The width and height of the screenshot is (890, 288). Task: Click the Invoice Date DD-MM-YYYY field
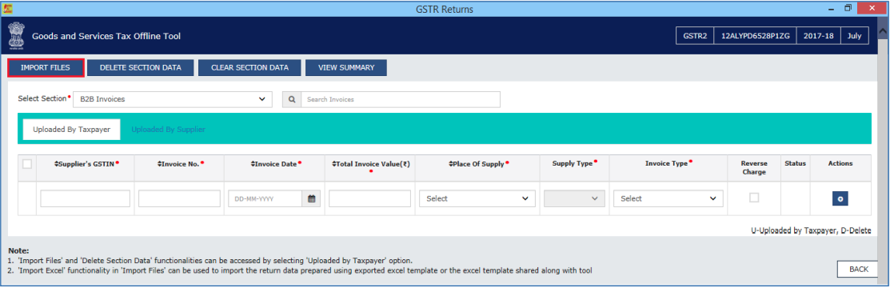[265, 199]
